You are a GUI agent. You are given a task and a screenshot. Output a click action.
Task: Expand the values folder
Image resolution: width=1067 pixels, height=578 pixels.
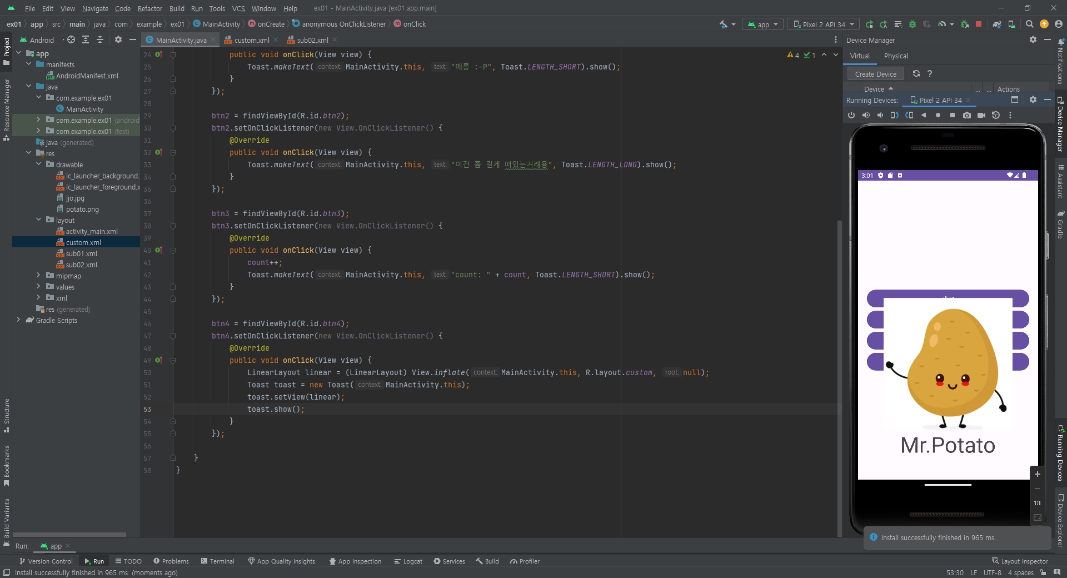(x=39, y=287)
